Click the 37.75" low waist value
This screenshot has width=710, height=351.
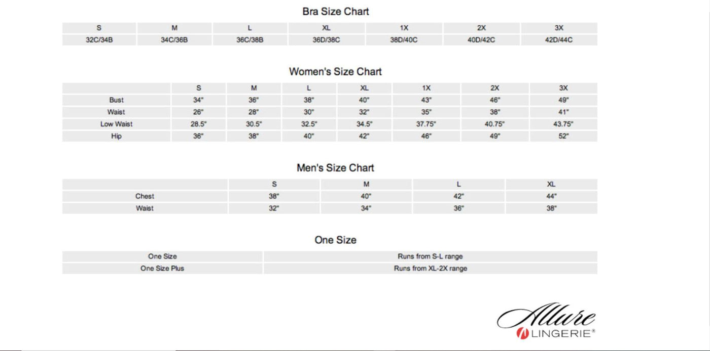(x=426, y=124)
